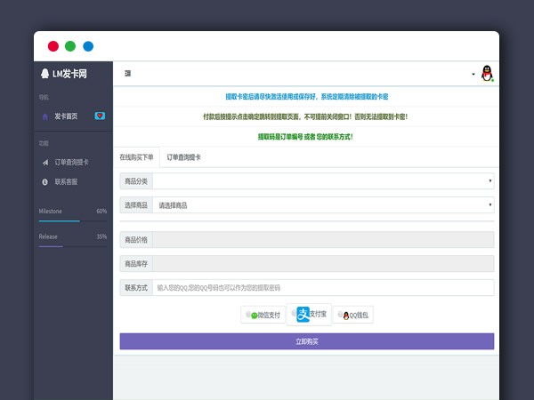Screen dimensions: 534x400
Task: Click the blue heart badge on 发卡首页
Action: click(x=100, y=116)
